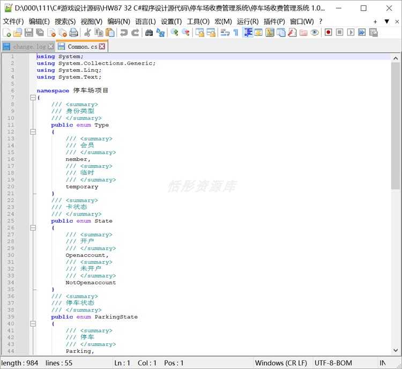The height and width of the screenshot is (369, 402).
Task: Click line number 16 in margin
Action: (11, 159)
